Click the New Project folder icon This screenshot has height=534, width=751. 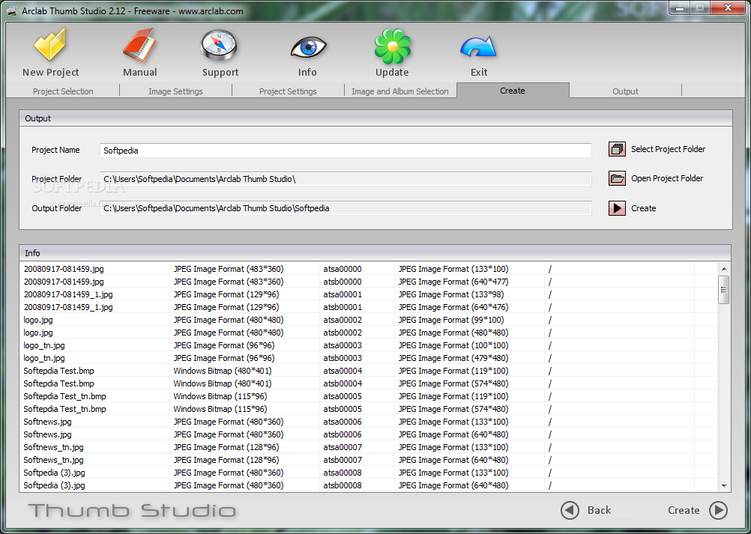pyautogui.click(x=49, y=44)
